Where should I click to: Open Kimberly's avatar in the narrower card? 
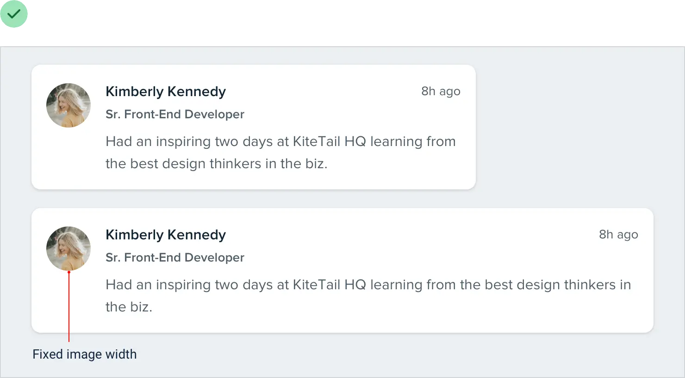[x=68, y=105]
